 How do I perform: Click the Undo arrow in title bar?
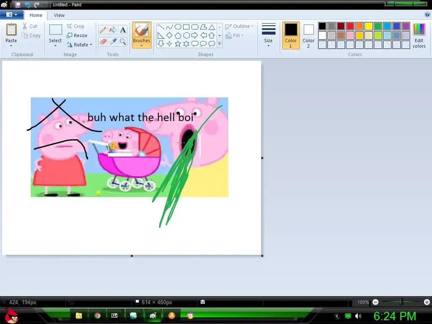tap(27, 5)
